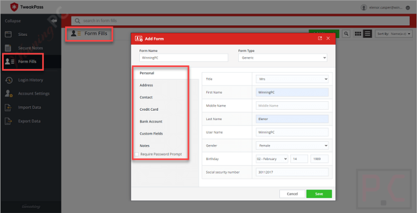Pop out the Add Form dialog
This screenshot has width=417, height=213.
(320, 38)
